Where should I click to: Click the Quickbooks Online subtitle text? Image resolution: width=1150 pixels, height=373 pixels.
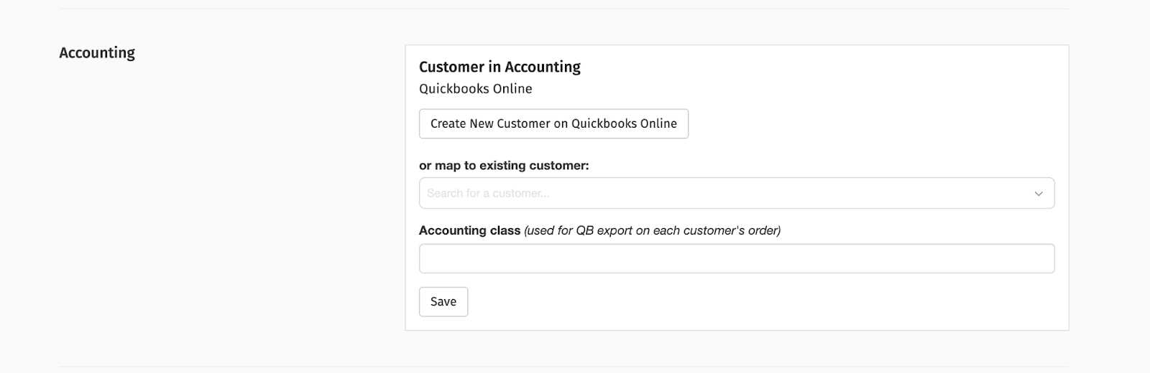point(476,89)
